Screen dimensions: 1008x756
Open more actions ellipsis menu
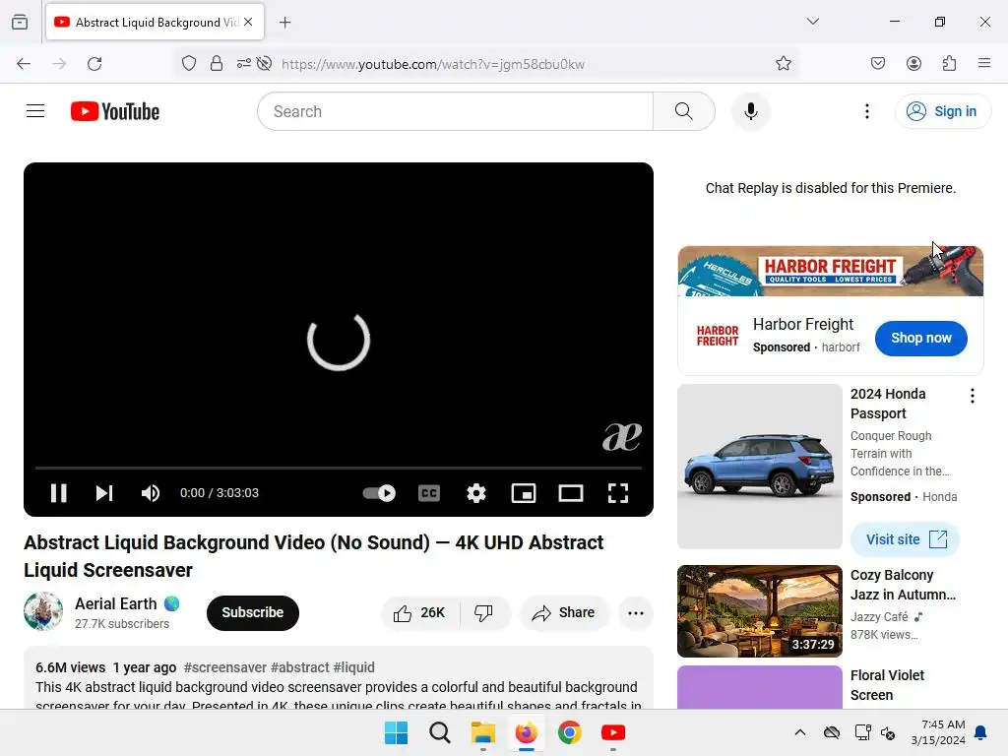(x=636, y=612)
